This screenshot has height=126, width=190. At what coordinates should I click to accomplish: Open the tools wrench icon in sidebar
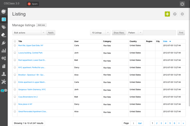4,82
